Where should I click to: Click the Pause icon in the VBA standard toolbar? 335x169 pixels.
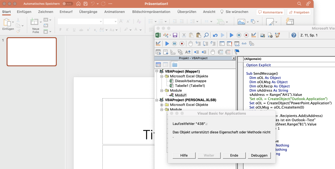239,35
